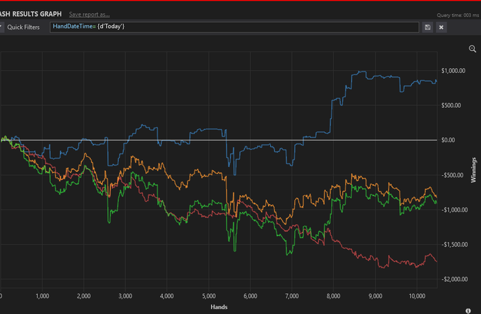481x314 pixels.
Task: Click the $1,000.00 axis label
Action: pyautogui.click(x=453, y=71)
